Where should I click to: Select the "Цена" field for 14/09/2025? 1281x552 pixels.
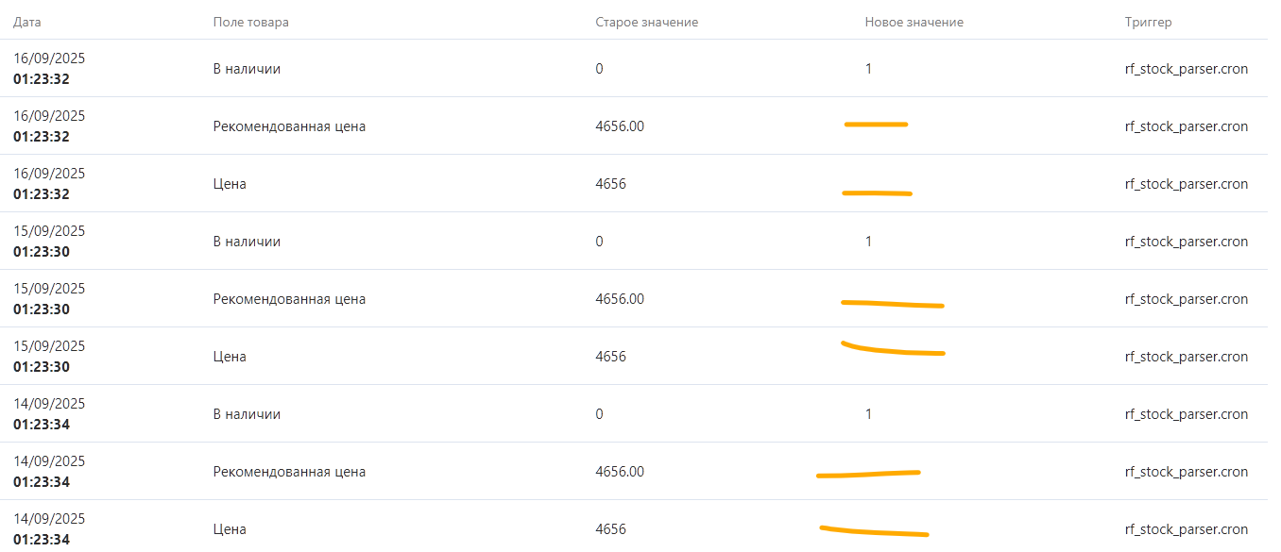pyautogui.click(x=230, y=529)
